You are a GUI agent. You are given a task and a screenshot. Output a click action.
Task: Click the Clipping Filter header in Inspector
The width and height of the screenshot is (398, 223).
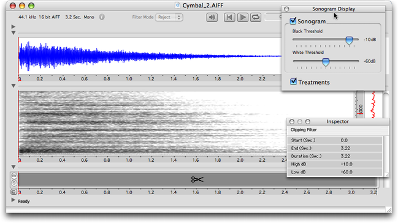tap(304, 130)
